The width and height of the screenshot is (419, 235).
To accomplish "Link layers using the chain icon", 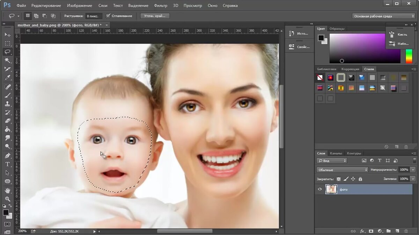I will point(353,231).
